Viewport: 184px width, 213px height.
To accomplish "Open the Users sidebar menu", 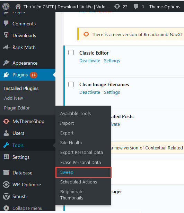I will (x=18, y=133).
